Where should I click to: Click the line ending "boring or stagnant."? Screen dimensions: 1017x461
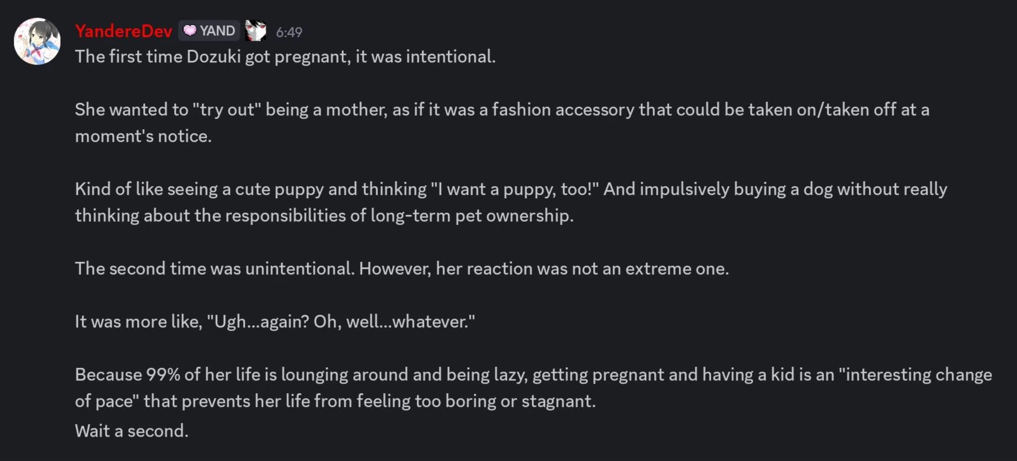(335, 401)
